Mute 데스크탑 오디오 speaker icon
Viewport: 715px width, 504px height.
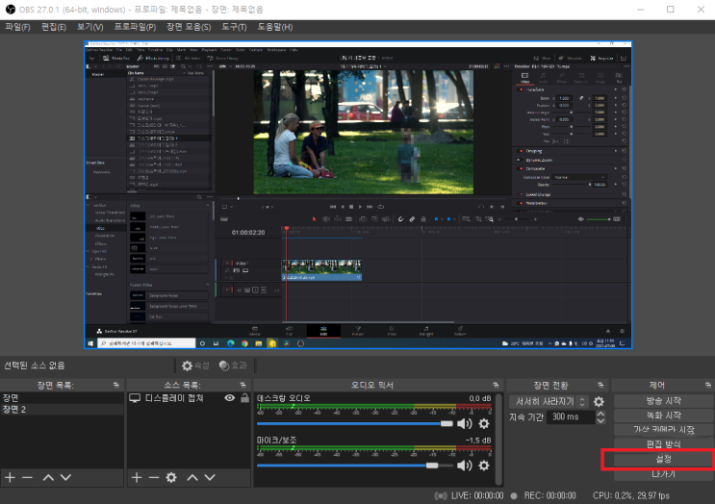click(464, 424)
